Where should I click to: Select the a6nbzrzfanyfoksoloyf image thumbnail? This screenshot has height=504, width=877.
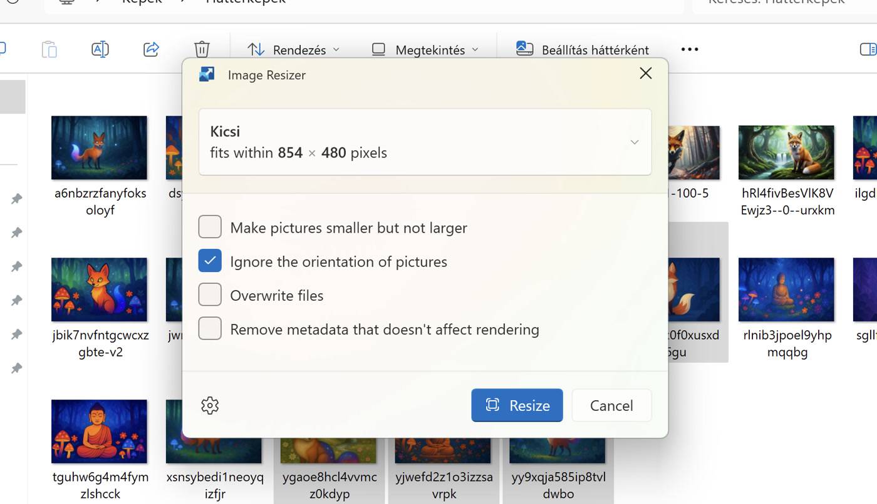click(99, 148)
